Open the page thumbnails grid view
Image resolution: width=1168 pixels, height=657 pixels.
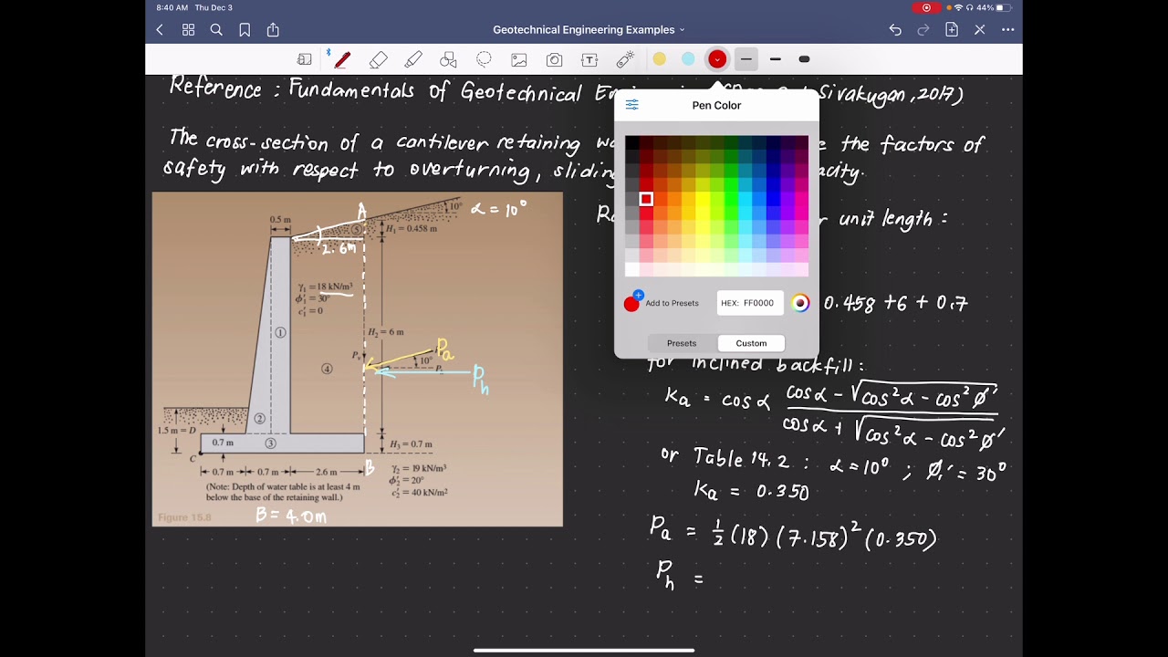(x=188, y=30)
